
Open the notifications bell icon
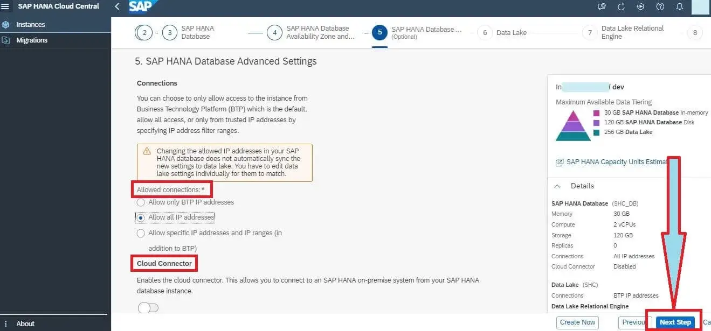680,6
